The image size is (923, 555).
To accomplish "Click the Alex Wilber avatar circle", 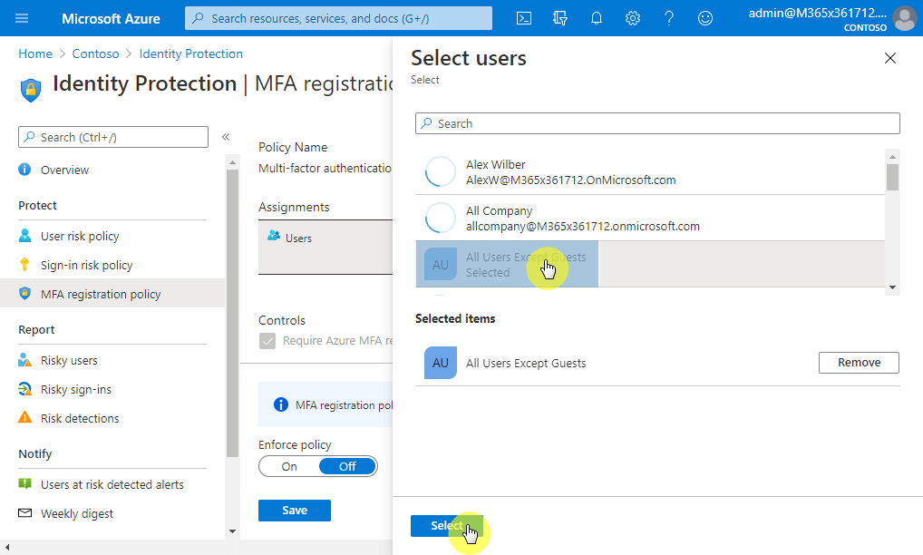I will coord(440,171).
